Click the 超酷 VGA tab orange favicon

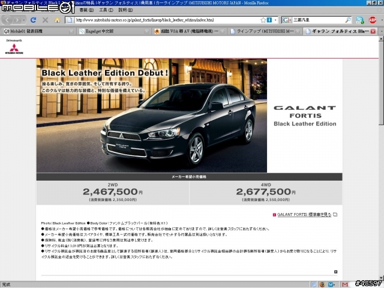[x=157, y=31]
